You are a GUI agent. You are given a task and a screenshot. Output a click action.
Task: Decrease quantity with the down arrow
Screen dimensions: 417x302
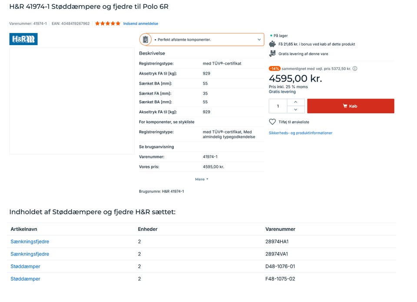coord(296,110)
